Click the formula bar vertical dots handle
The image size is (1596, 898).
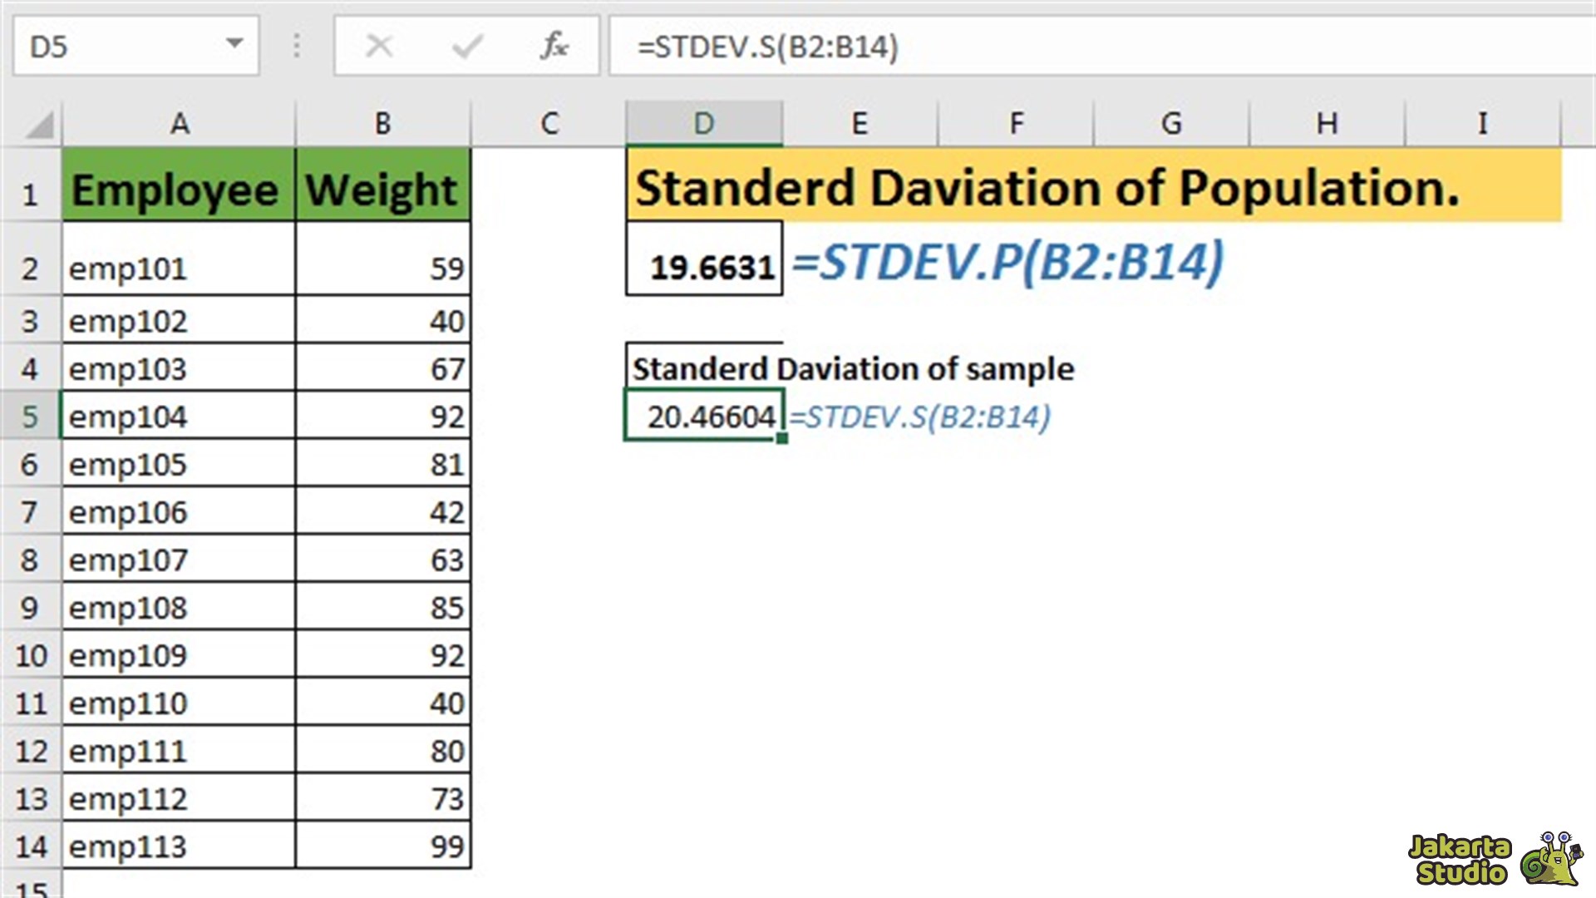[297, 46]
